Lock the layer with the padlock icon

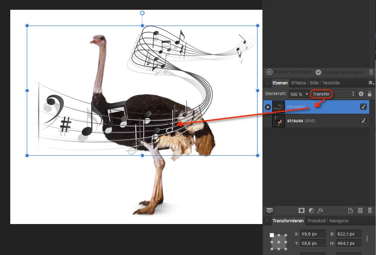(370, 94)
